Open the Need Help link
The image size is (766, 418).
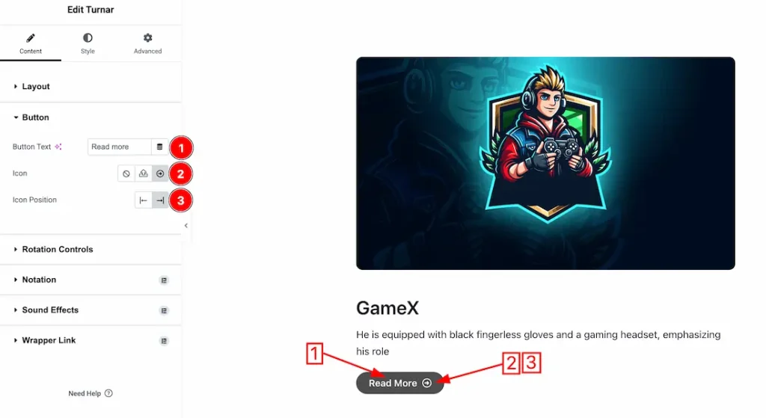[85, 393]
